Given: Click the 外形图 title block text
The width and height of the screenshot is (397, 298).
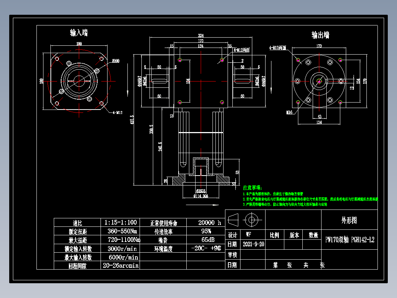Looking at the screenshot, I should [x=349, y=221].
